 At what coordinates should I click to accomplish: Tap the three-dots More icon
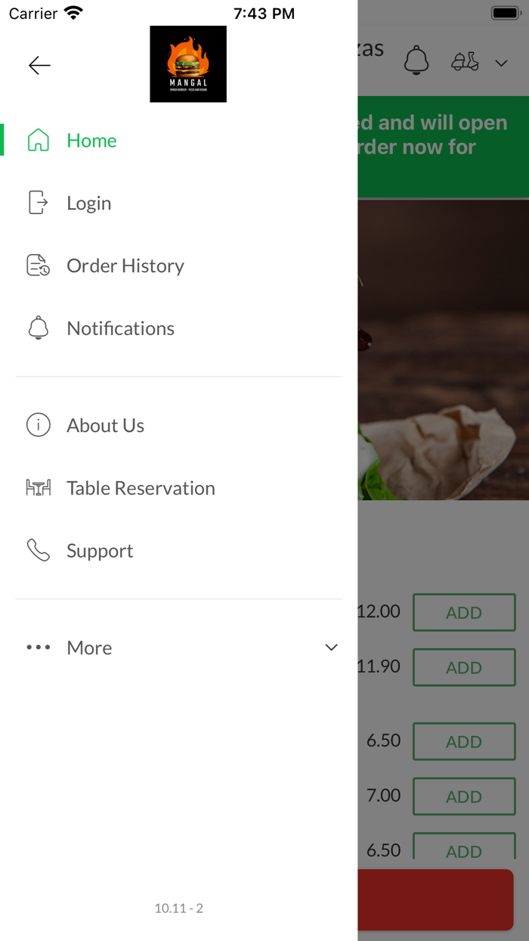38,648
